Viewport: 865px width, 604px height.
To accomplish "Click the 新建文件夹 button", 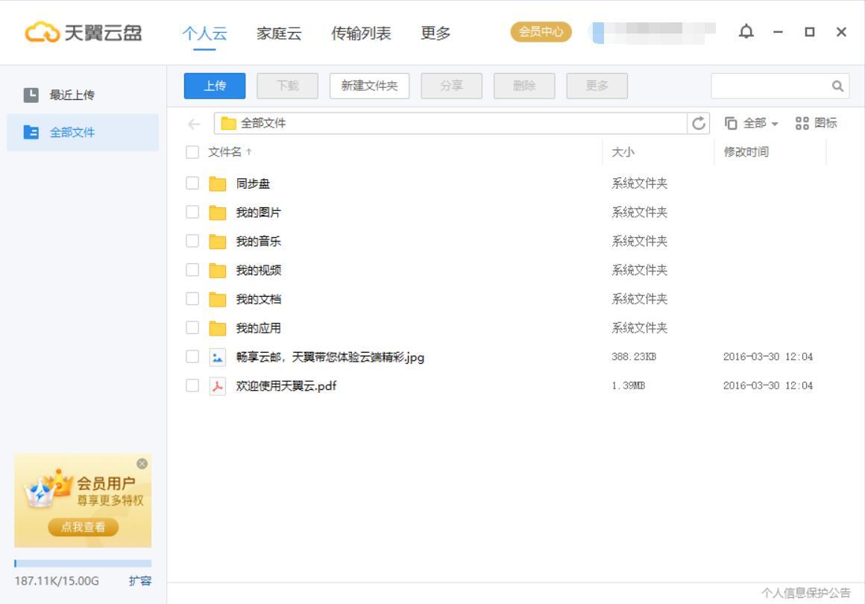I will 369,86.
